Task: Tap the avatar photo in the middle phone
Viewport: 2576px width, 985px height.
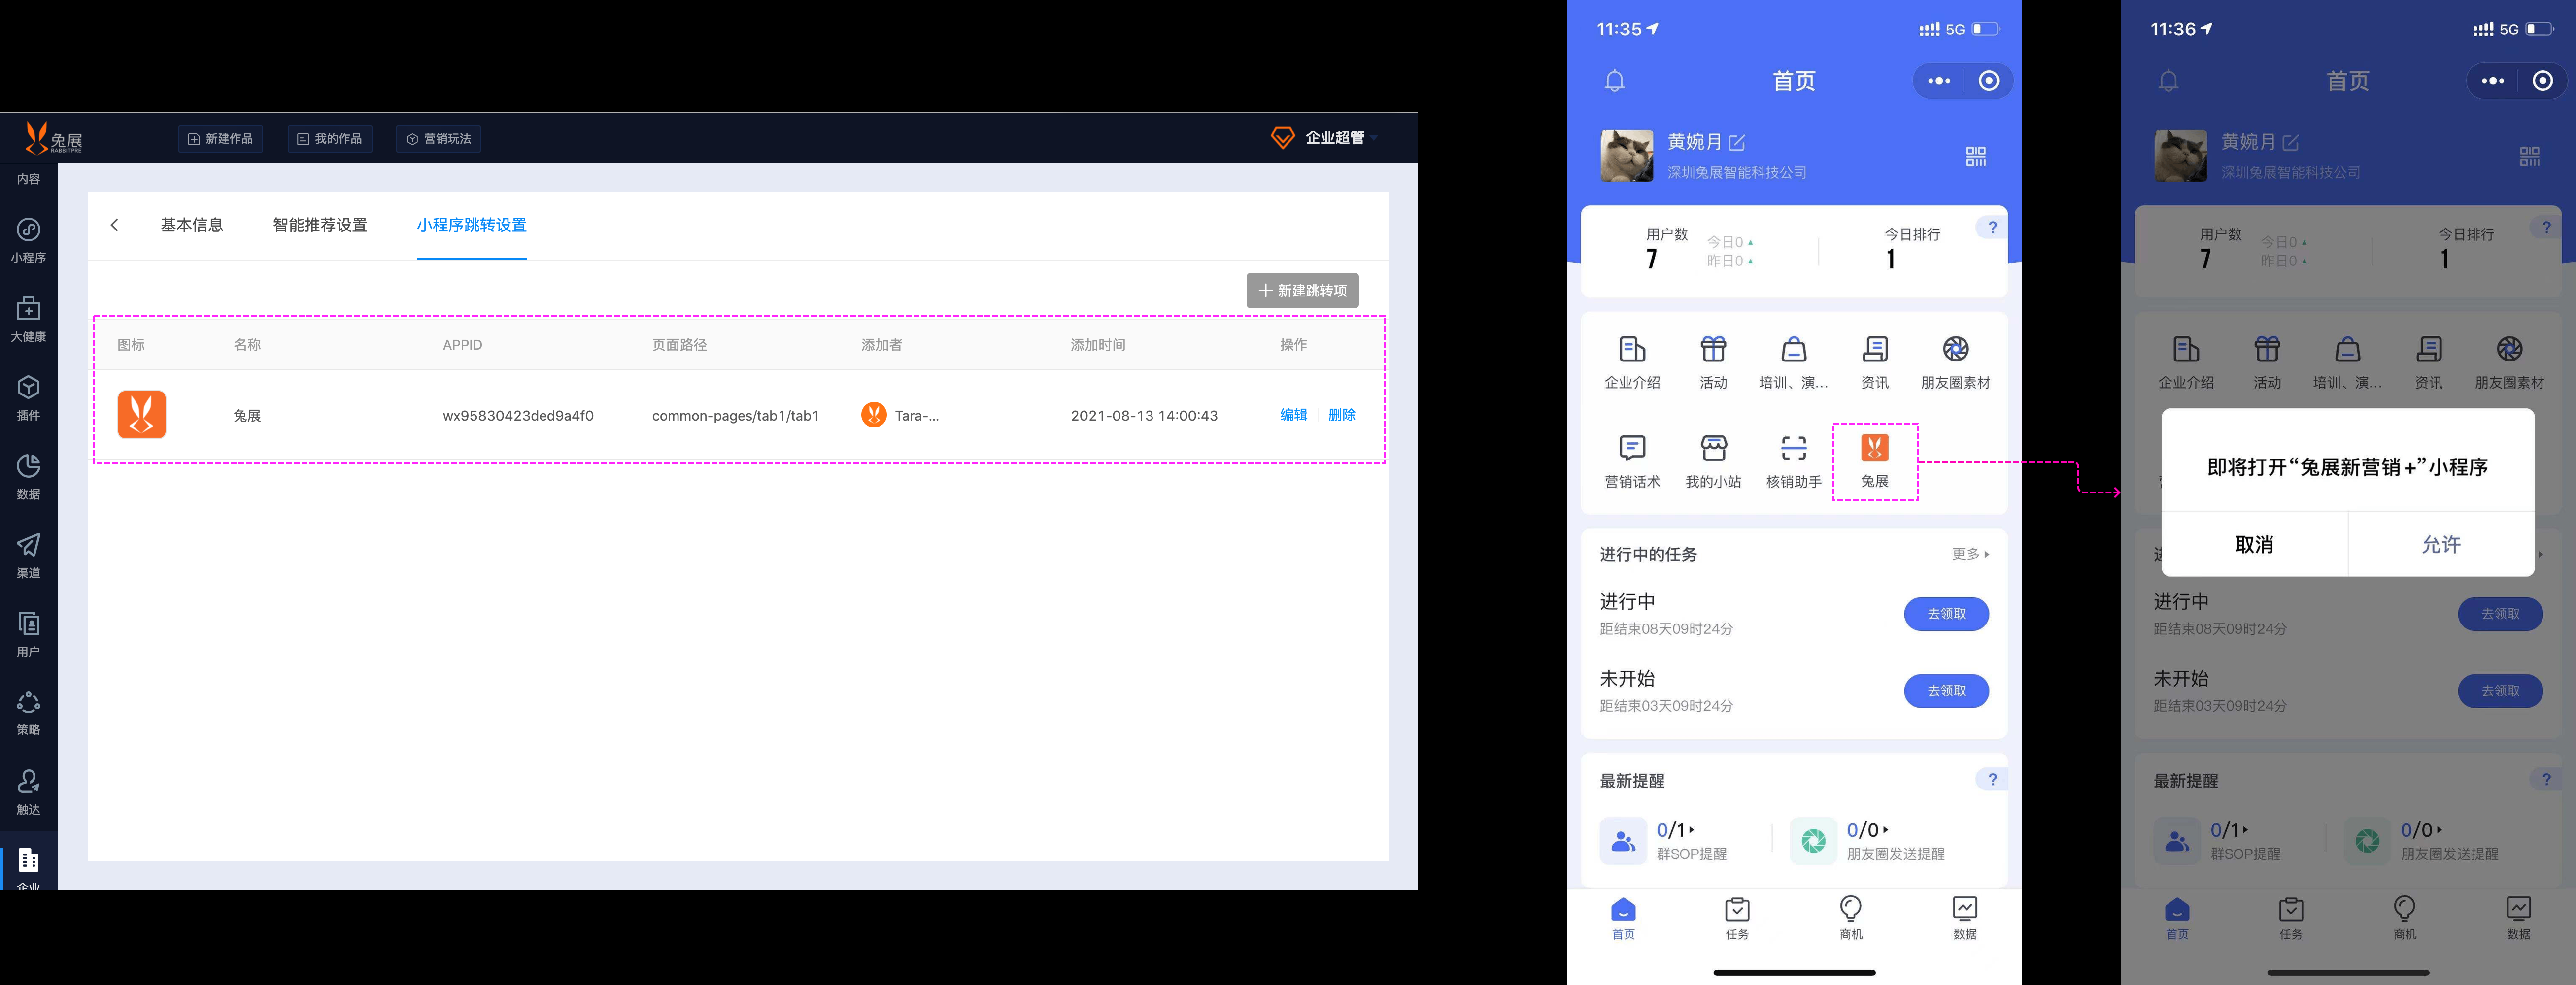Action: click(1626, 155)
